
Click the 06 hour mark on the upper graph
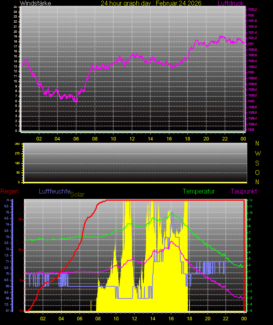coord(76,139)
